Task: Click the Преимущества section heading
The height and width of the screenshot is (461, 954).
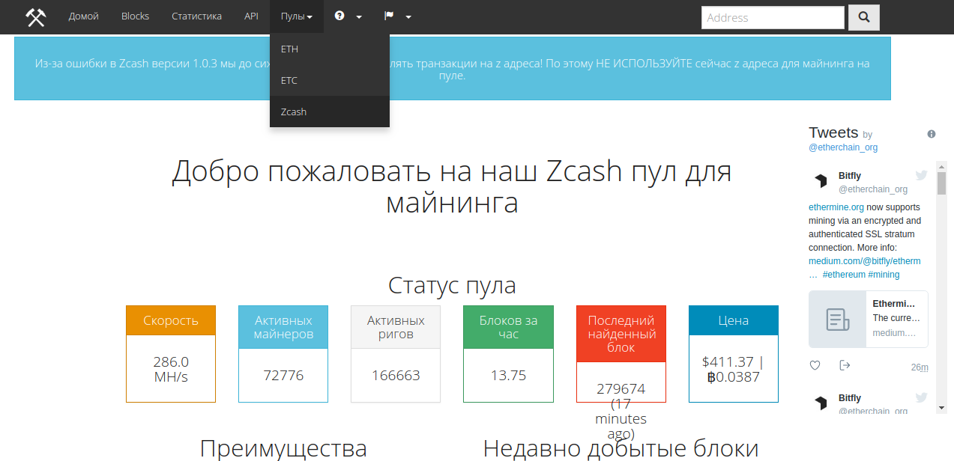Action: (283, 449)
